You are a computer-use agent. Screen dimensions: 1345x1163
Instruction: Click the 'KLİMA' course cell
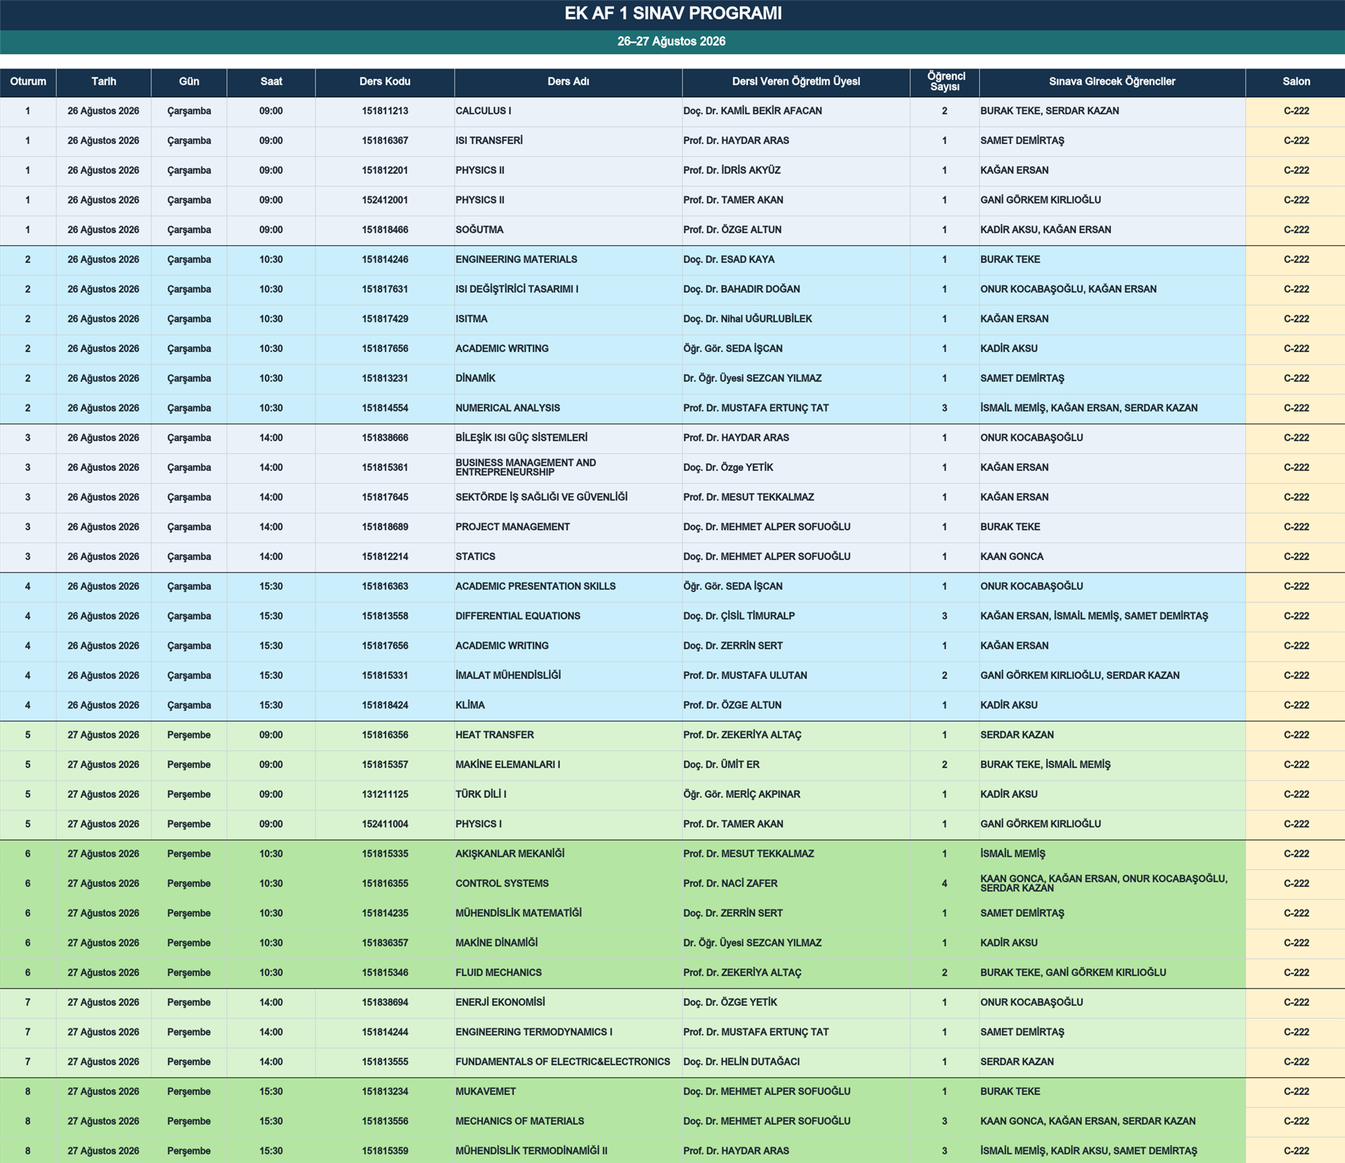click(568, 705)
